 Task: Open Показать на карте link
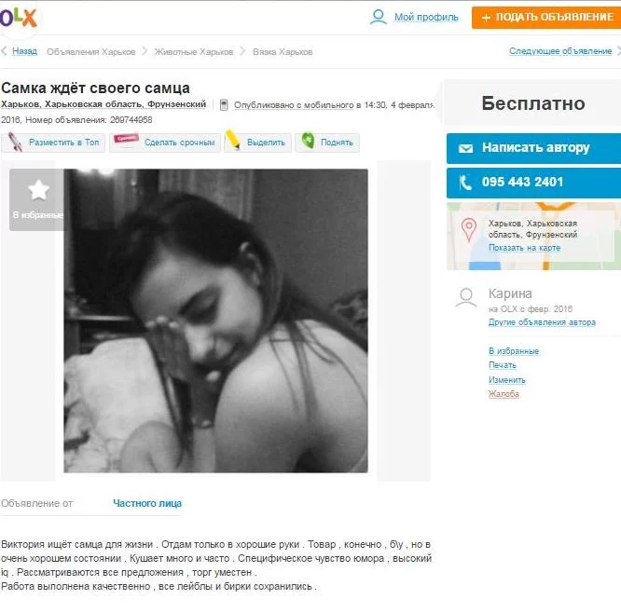click(524, 248)
